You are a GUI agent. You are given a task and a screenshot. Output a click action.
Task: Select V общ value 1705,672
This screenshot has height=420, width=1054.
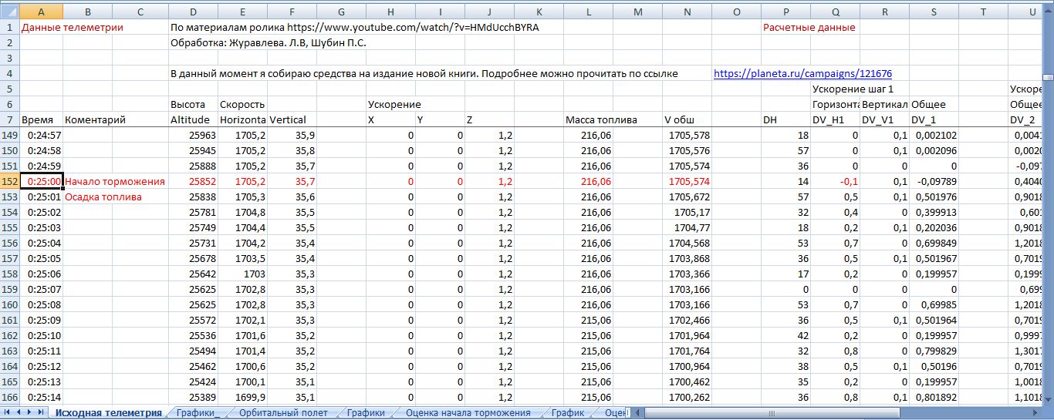click(687, 197)
